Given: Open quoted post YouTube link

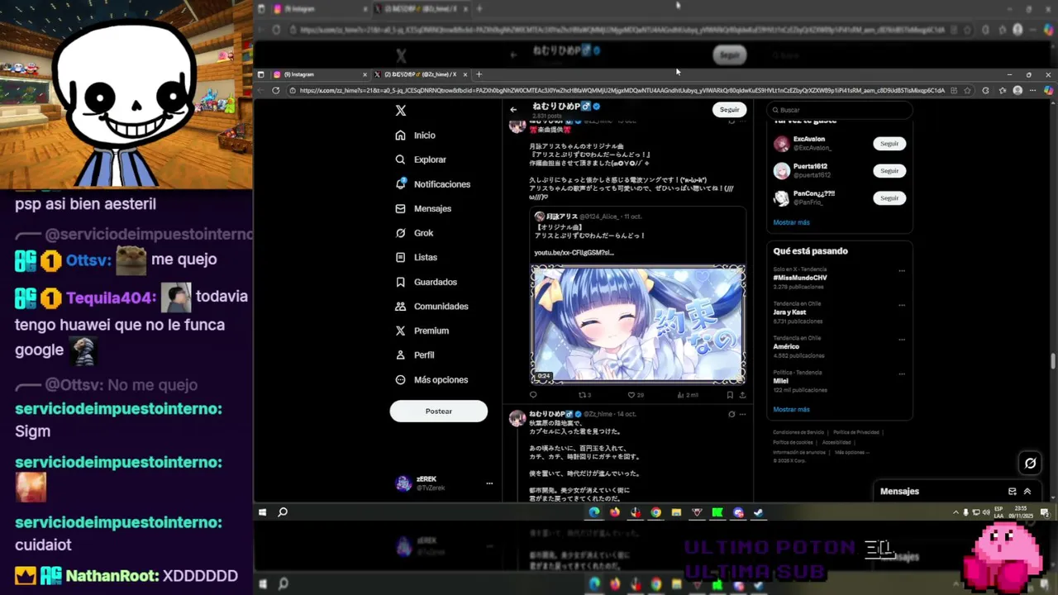Looking at the screenshot, I should [x=574, y=252].
